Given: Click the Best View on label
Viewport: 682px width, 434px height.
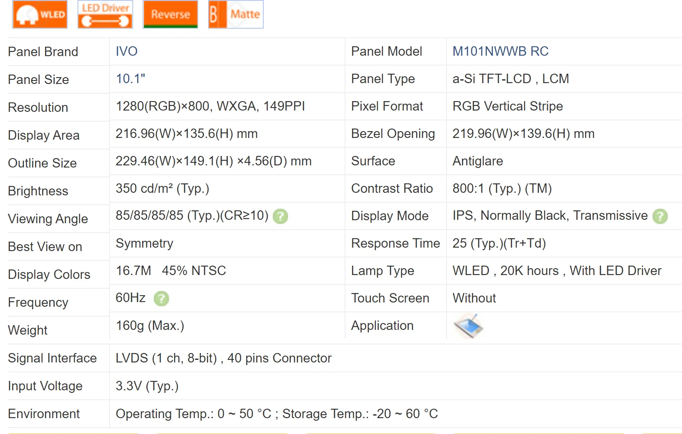Looking at the screenshot, I should coord(45,247).
